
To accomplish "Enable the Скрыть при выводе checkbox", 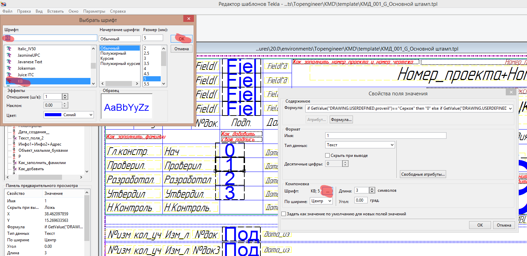I will point(328,156).
